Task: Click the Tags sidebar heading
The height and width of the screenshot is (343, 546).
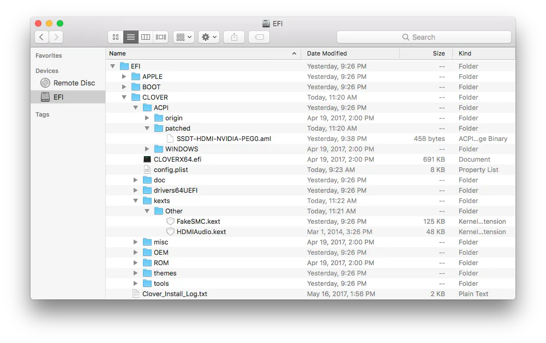Action: pos(43,114)
